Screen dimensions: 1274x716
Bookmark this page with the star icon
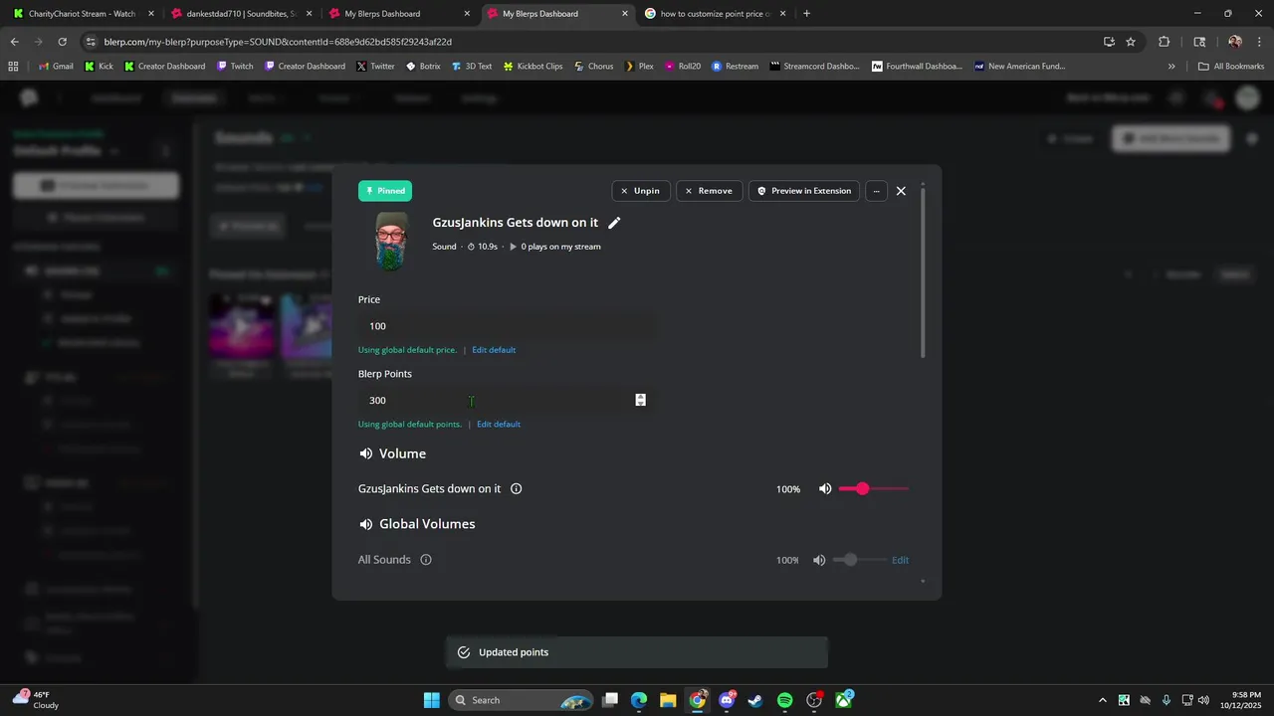click(1131, 42)
